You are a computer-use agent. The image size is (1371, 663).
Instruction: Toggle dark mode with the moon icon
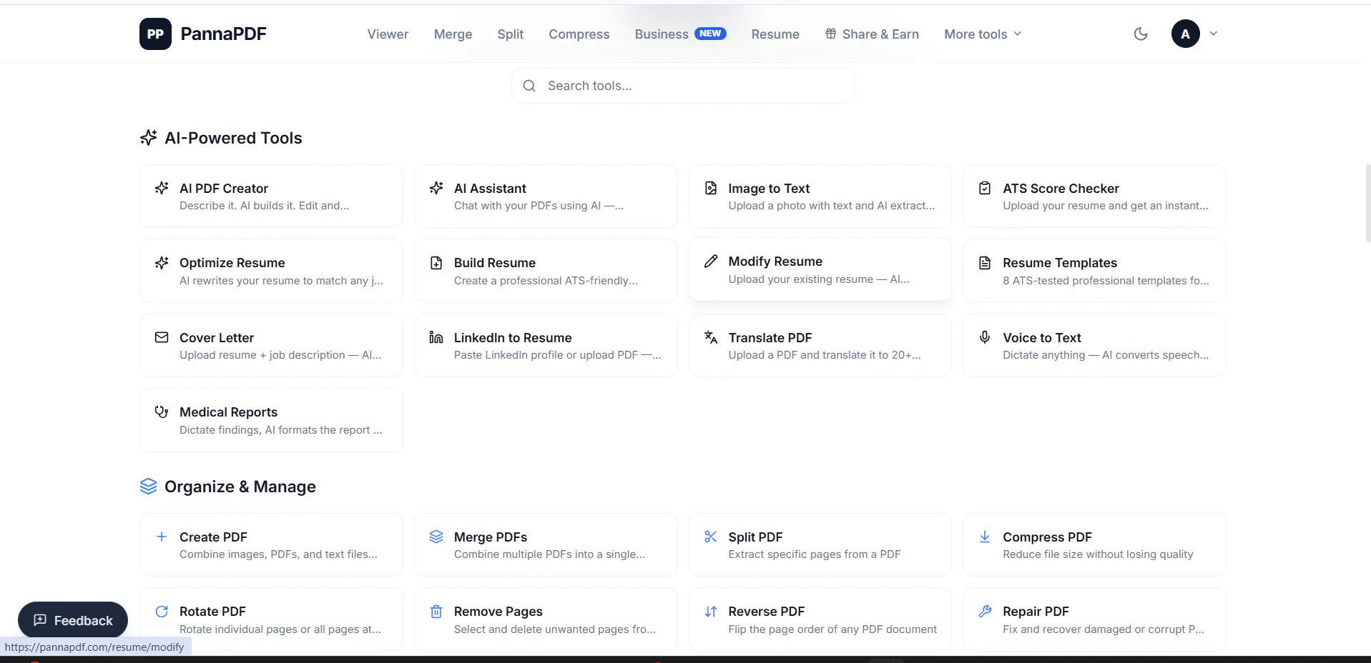tap(1141, 34)
